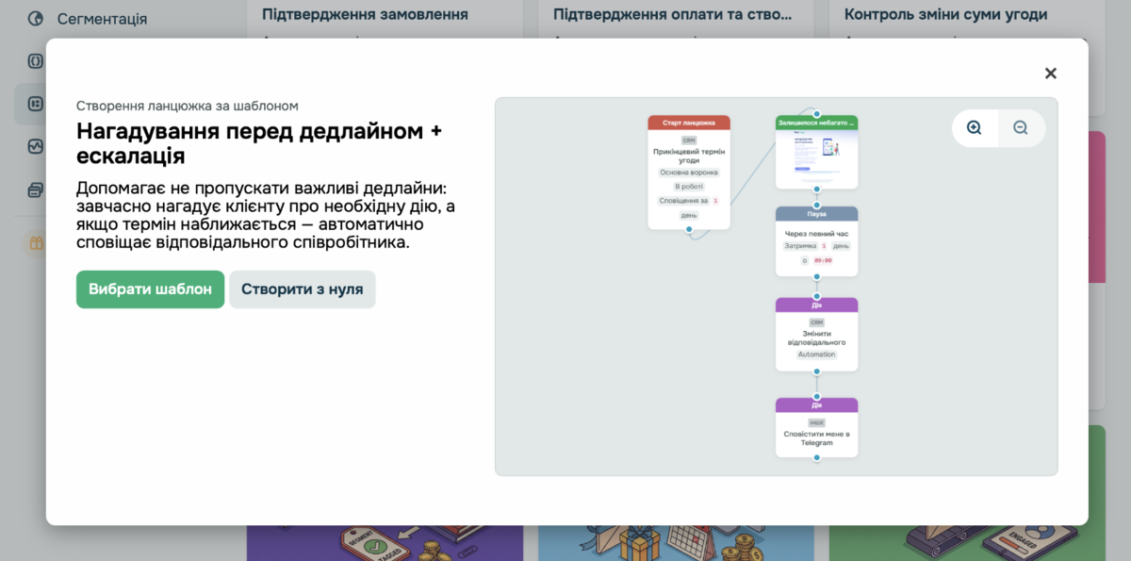This screenshot has width=1131, height=561.
Task: Click the curly-braces icon in the sidebar
Action: tap(36, 61)
